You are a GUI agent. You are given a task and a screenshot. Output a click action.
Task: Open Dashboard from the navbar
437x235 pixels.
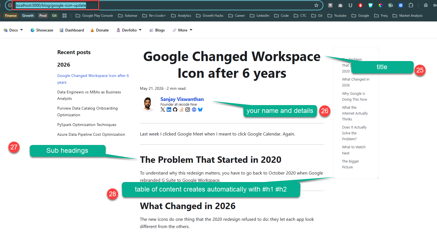pyautogui.click(x=72, y=30)
